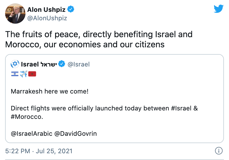The image size is (229, 160).
Task: Click the #Morocco hashtag
Action: click(x=27, y=117)
